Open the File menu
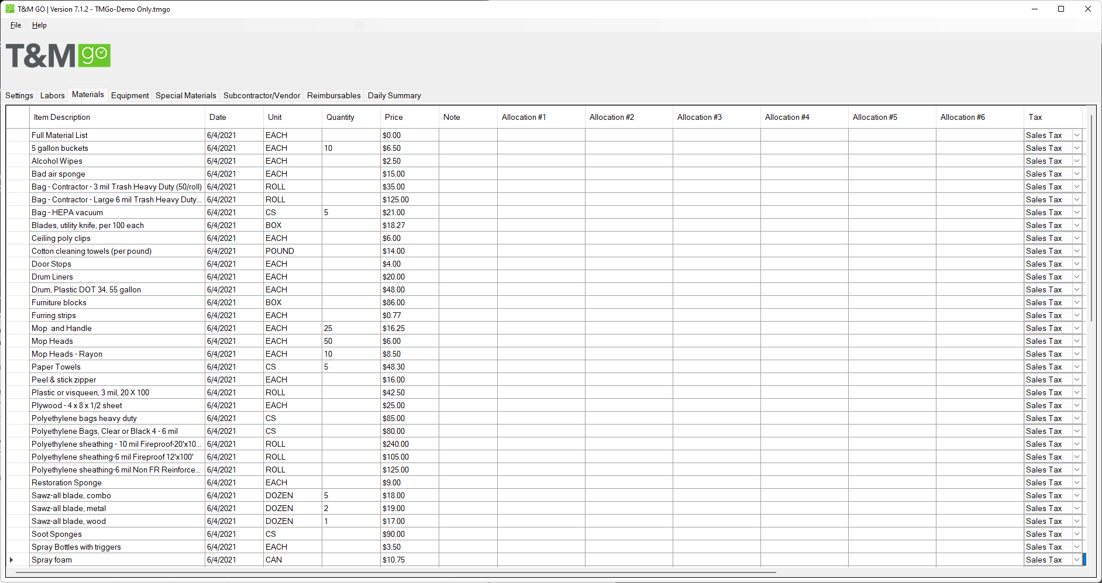This screenshot has width=1102, height=583. (16, 25)
